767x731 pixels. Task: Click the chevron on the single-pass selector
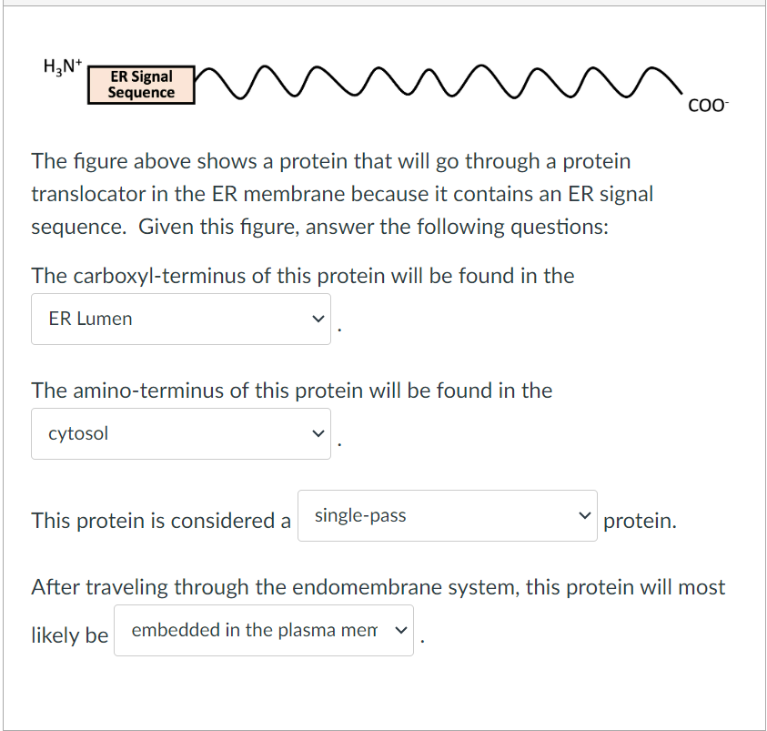click(585, 515)
